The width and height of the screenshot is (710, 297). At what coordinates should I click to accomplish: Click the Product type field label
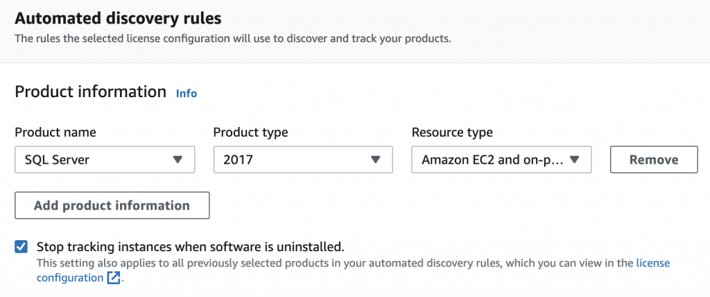(250, 133)
